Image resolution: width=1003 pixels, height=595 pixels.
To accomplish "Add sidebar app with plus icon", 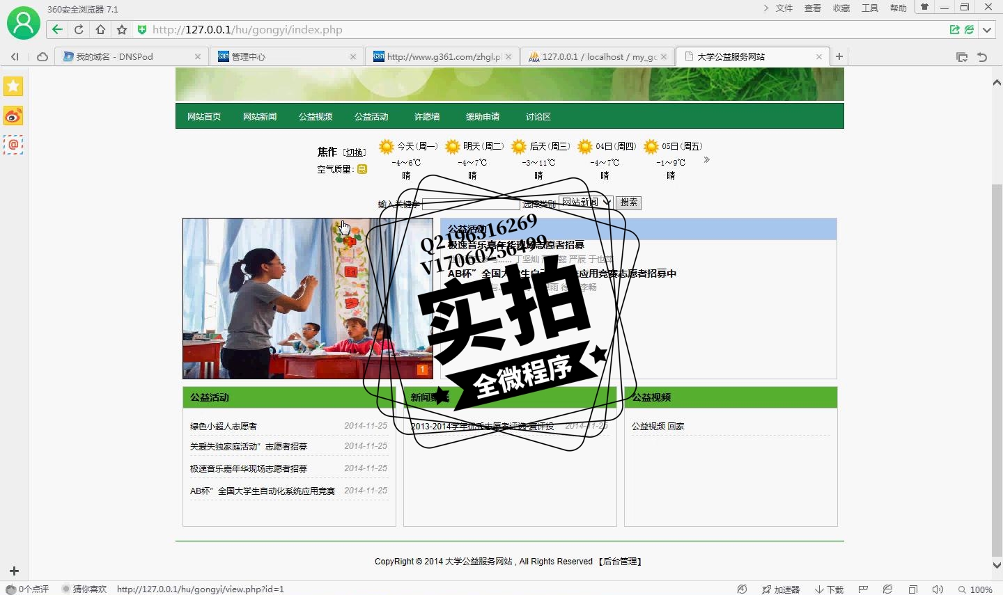I will point(14,571).
